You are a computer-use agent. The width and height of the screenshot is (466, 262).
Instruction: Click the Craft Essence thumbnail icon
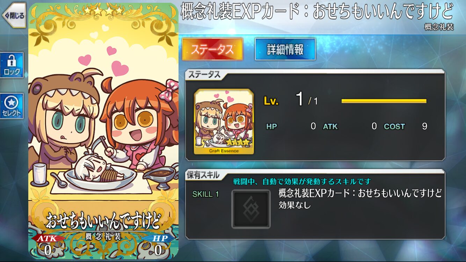pos(224,122)
